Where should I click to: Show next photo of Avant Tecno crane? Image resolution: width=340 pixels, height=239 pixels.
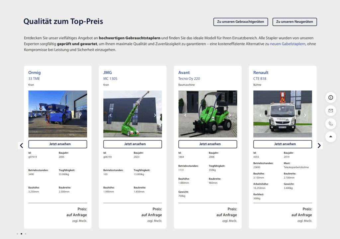coord(230,115)
